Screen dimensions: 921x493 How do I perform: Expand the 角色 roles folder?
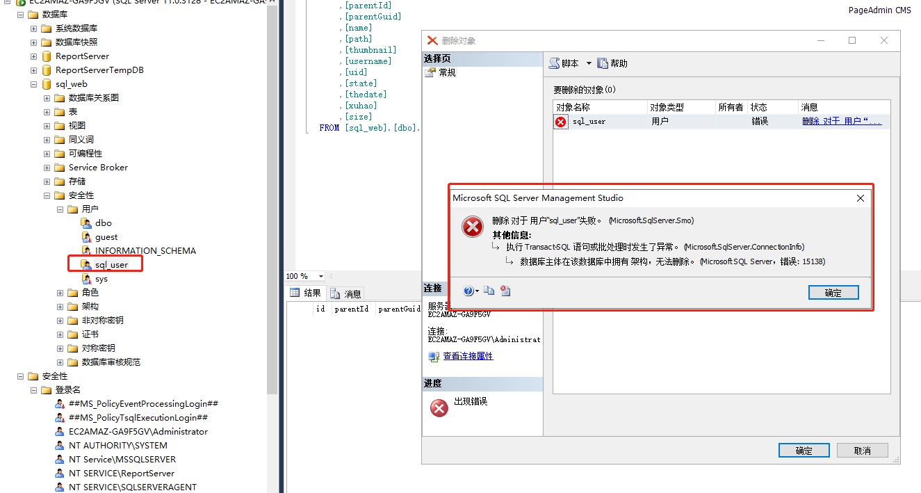(x=60, y=293)
